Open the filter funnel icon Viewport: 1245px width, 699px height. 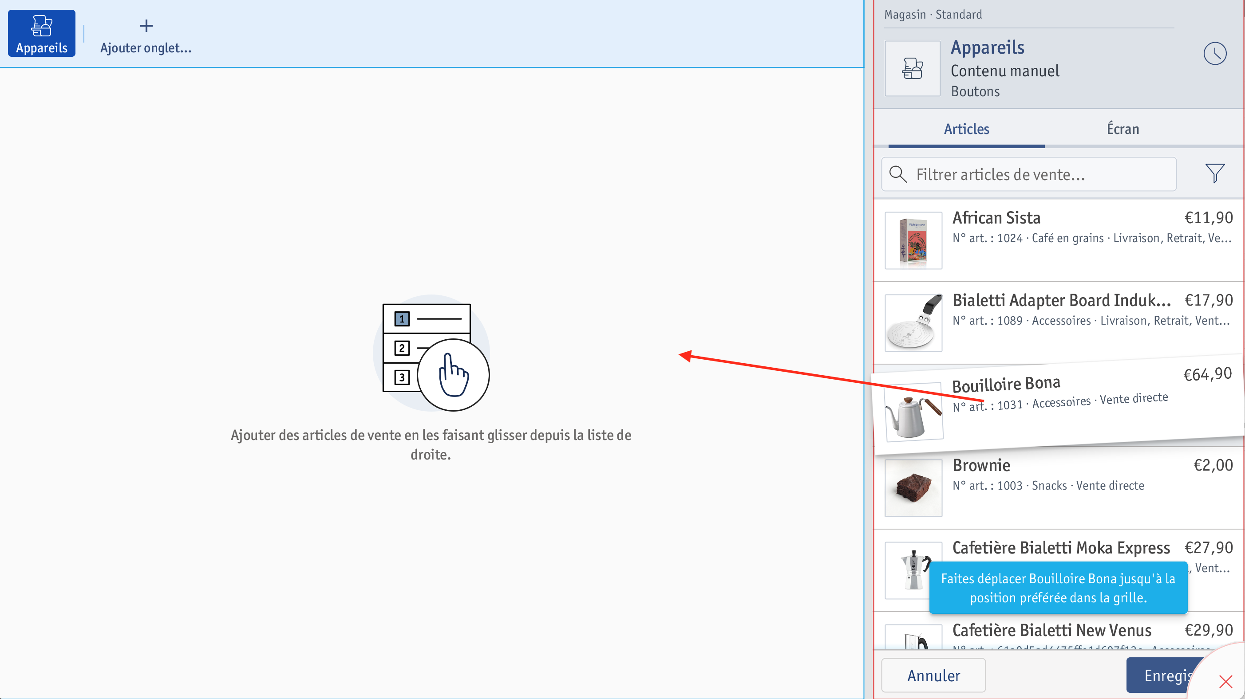click(x=1214, y=173)
